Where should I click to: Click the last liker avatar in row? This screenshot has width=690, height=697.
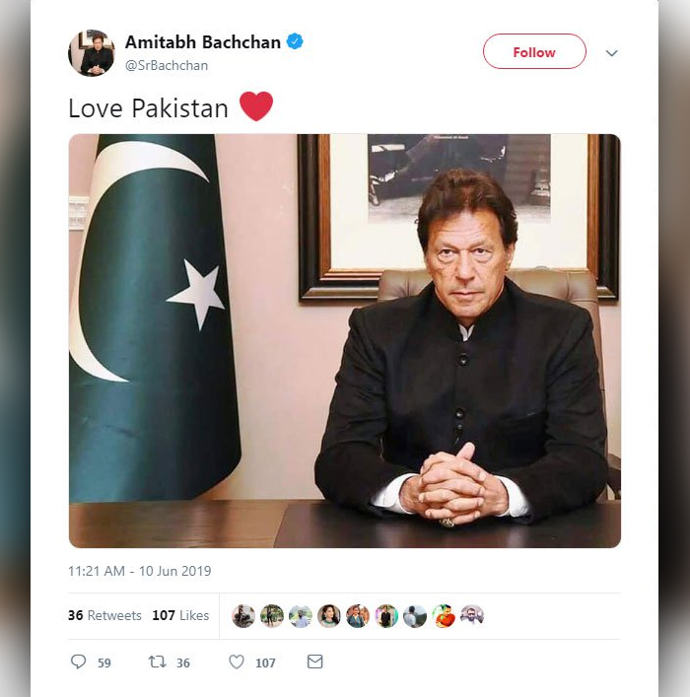(472, 616)
